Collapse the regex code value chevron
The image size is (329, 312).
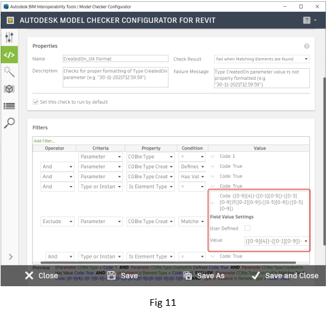pos(212,203)
